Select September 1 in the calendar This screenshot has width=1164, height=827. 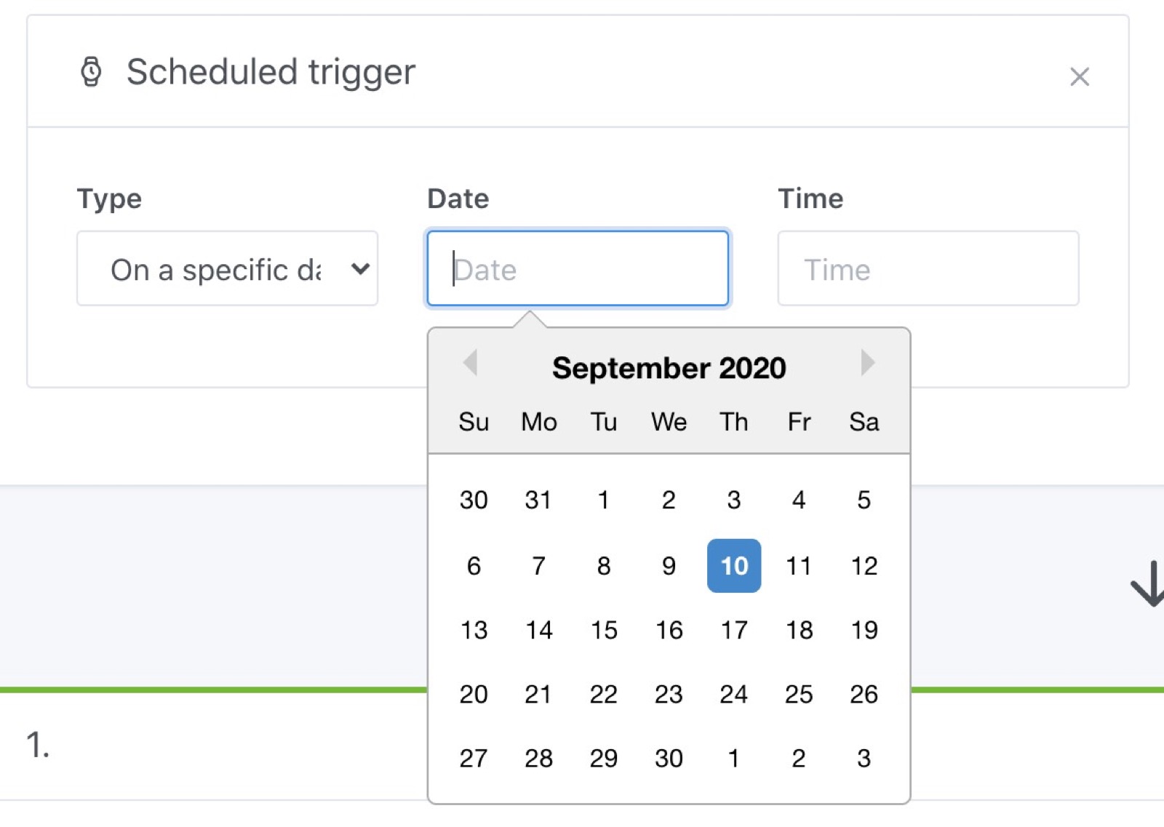tap(603, 500)
